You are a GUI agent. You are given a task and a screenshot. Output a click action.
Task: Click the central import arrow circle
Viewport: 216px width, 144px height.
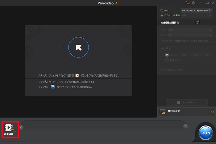(x=78, y=47)
